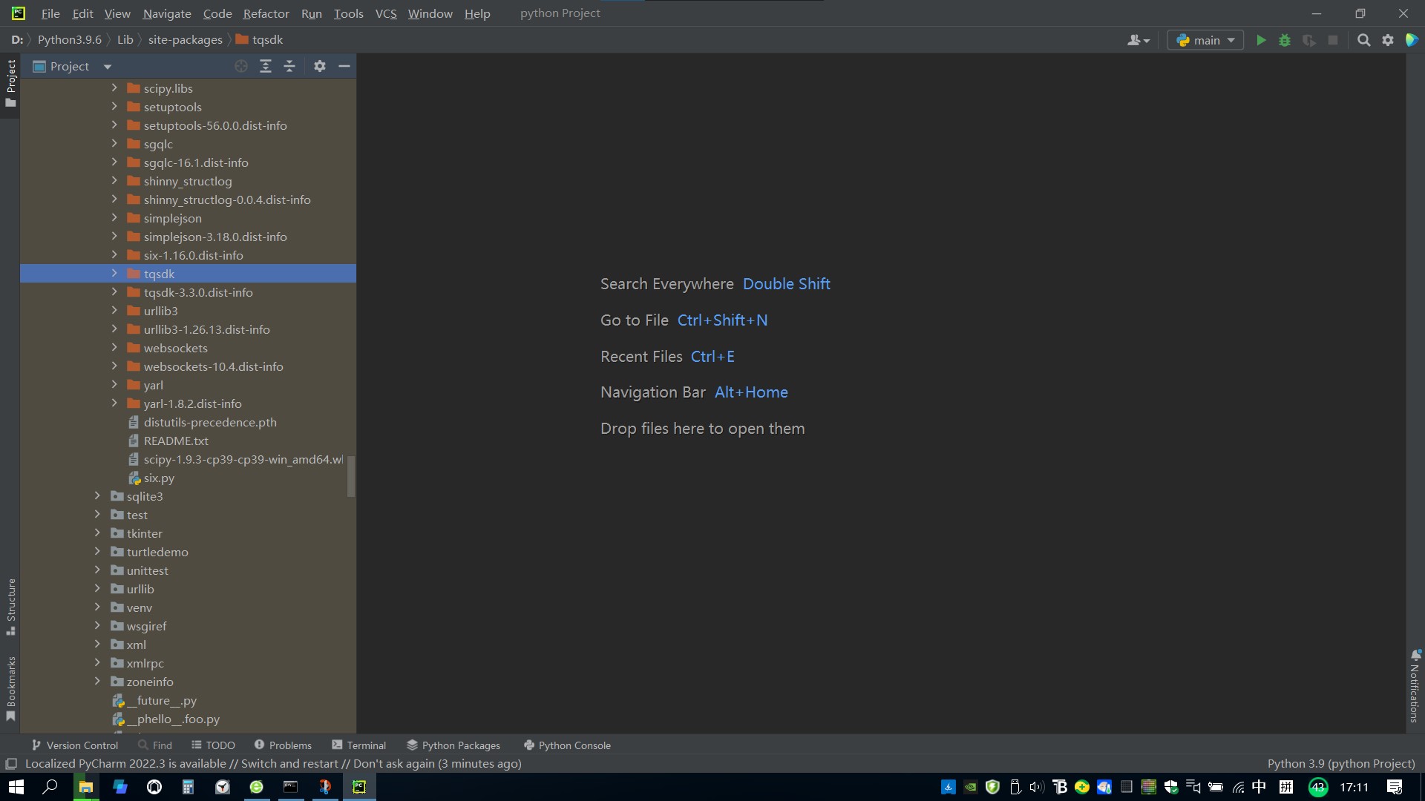Open IDE settings gear in top toolbar

1388,40
